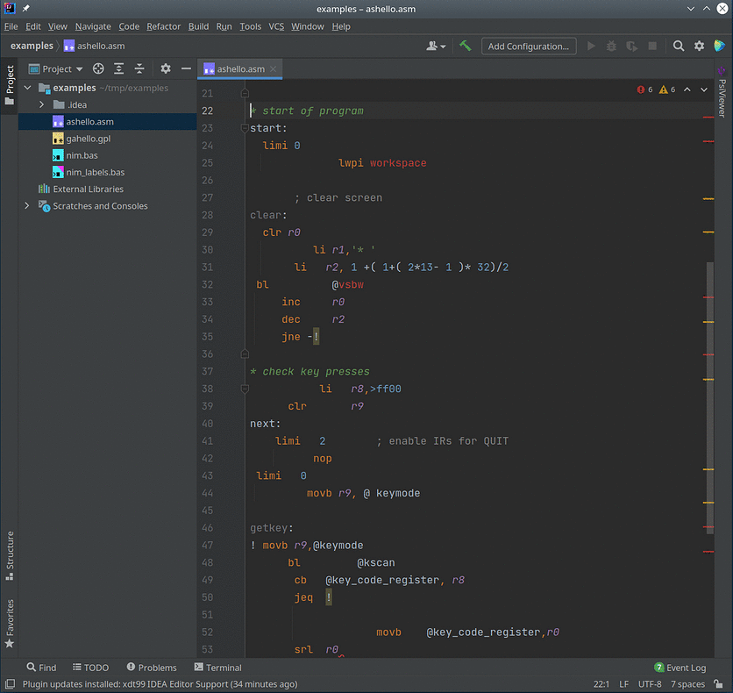
Task: Open the Search Everywhere magnifier icon
Action: 680,45
